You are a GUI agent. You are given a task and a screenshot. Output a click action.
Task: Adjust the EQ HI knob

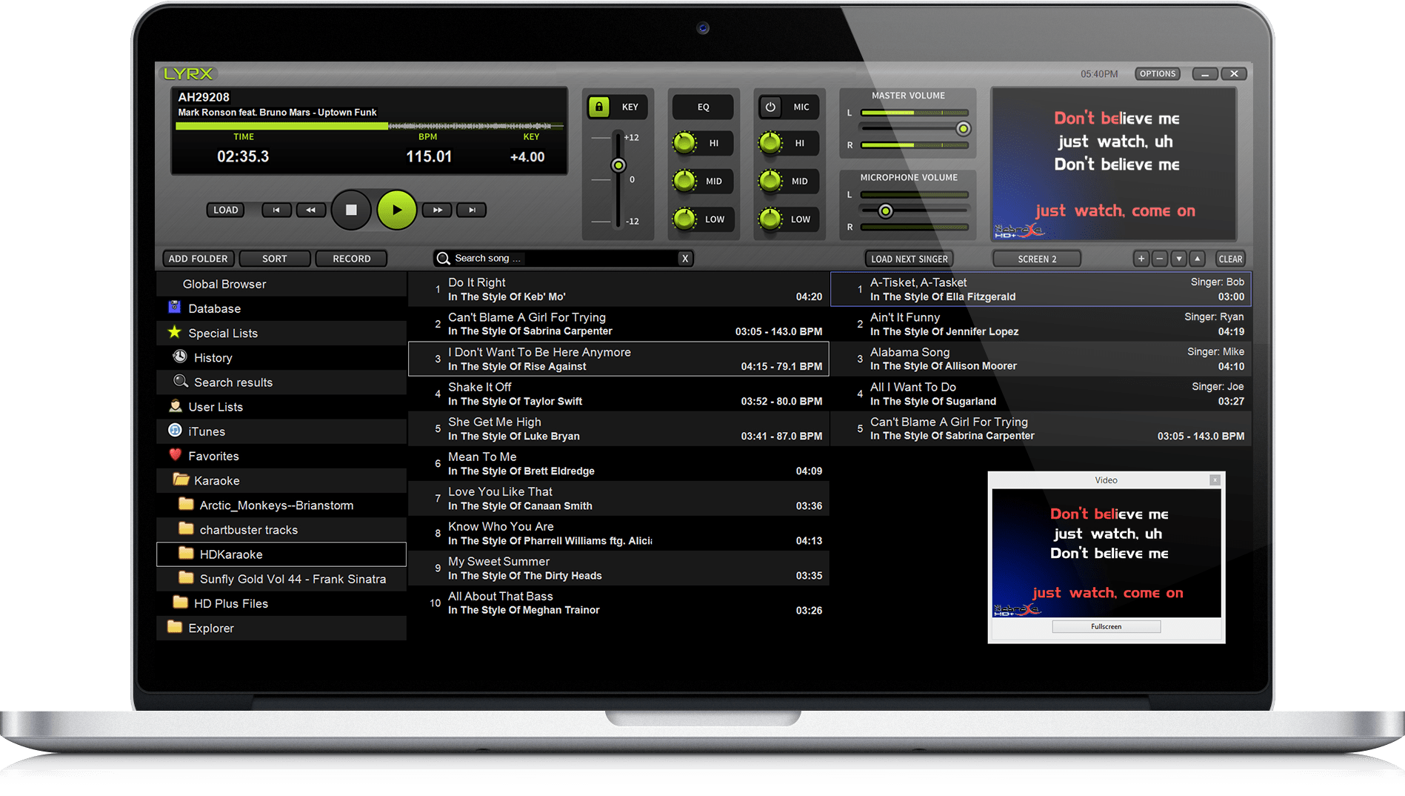pos(684,143)
